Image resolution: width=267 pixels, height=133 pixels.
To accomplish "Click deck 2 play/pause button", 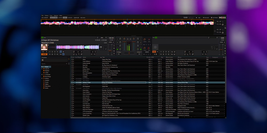I will click(x=155, y=54).
